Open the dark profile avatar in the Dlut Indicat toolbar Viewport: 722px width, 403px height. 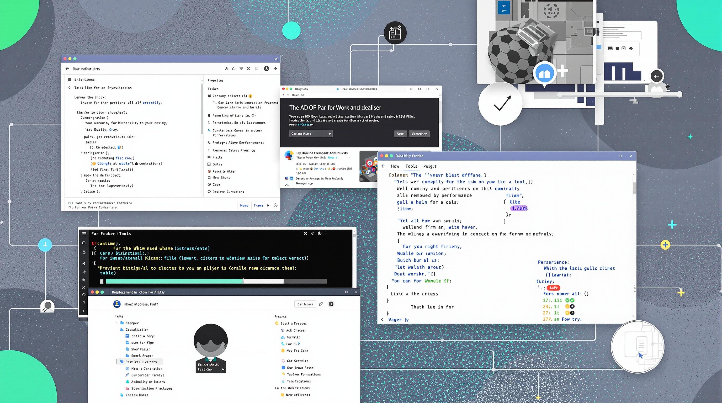[267, 68]
